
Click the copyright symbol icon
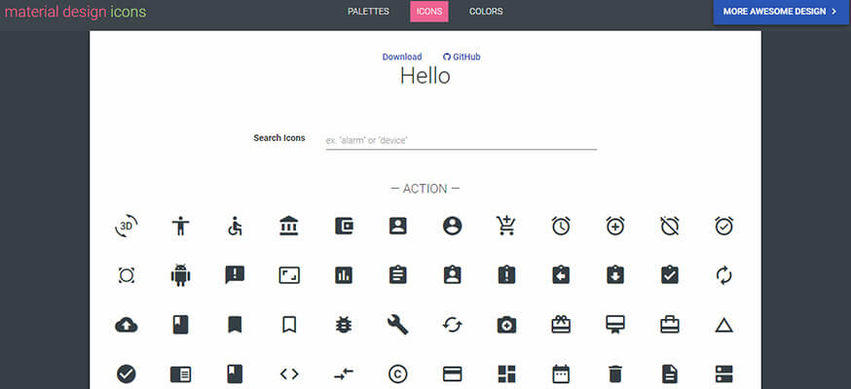(x=398, y=373)
